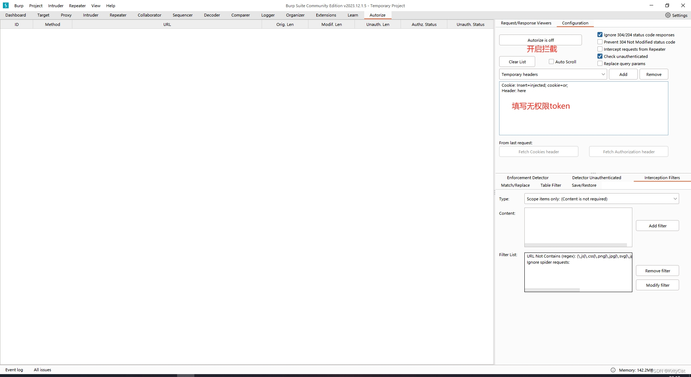Viewport: 691px width, 377px height.
Task: Enable Replace query params checkbox
Action: point(600,63)
